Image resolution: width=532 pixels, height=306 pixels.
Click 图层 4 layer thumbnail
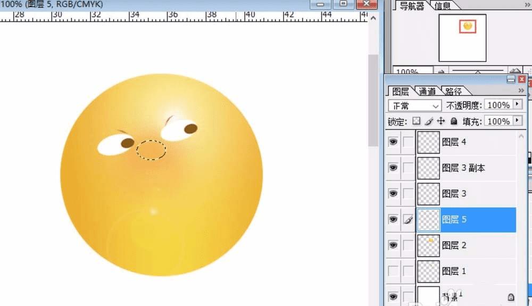(x=428, y=142)
